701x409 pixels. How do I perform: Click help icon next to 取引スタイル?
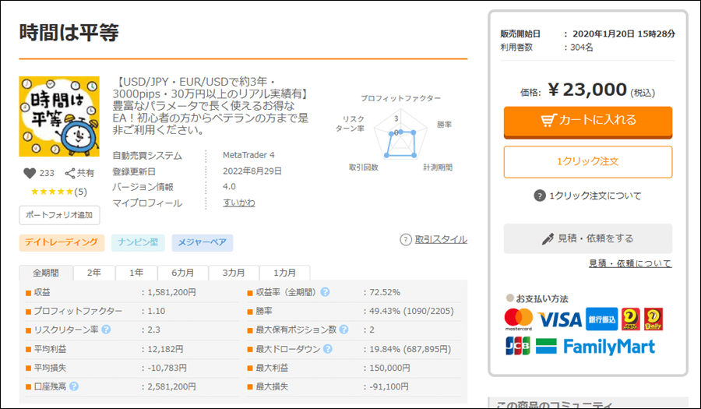click(x=405, y=240)
